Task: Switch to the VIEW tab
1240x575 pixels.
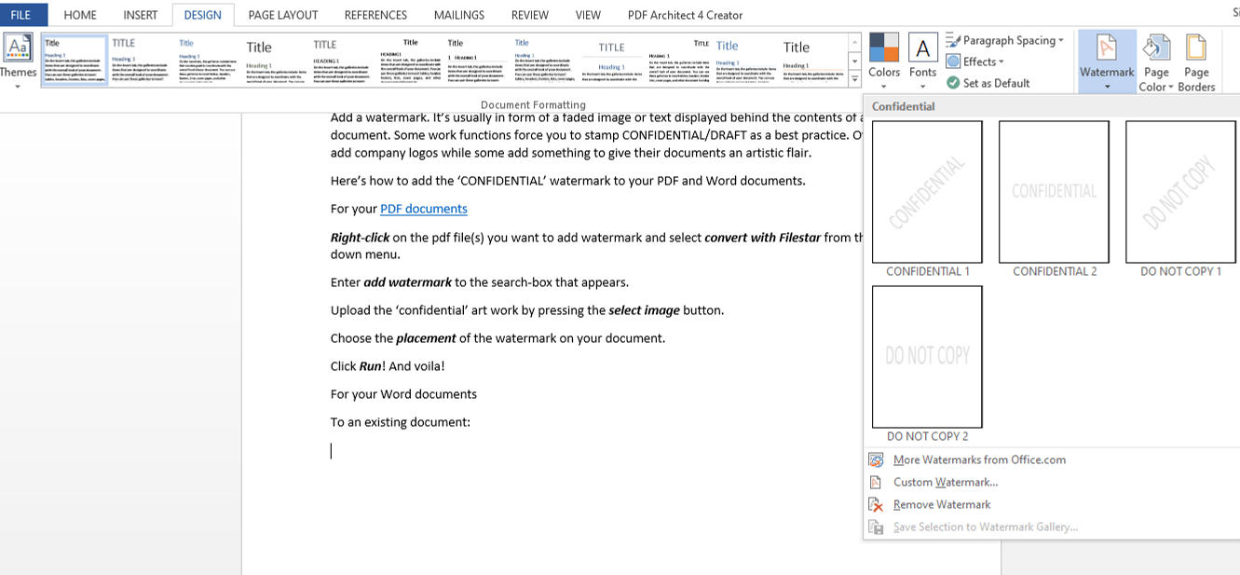Action: point(588,15)
